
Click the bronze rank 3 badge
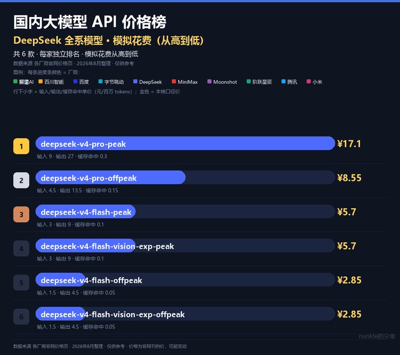click(x=21, y=214)
